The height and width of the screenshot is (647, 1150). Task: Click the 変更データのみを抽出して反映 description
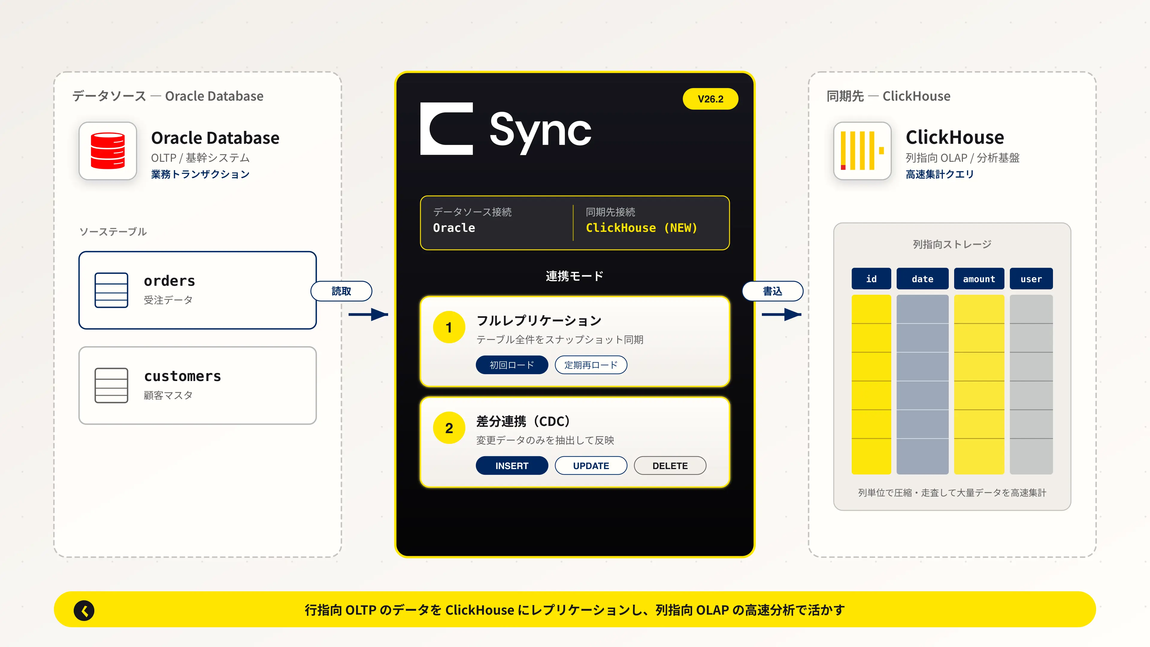coord(545,440)
